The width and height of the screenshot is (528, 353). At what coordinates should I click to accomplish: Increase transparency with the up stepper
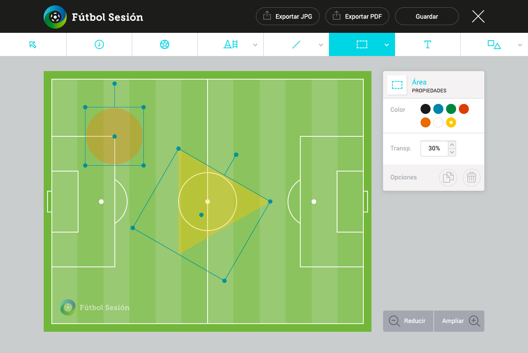[x=452, y=144]
